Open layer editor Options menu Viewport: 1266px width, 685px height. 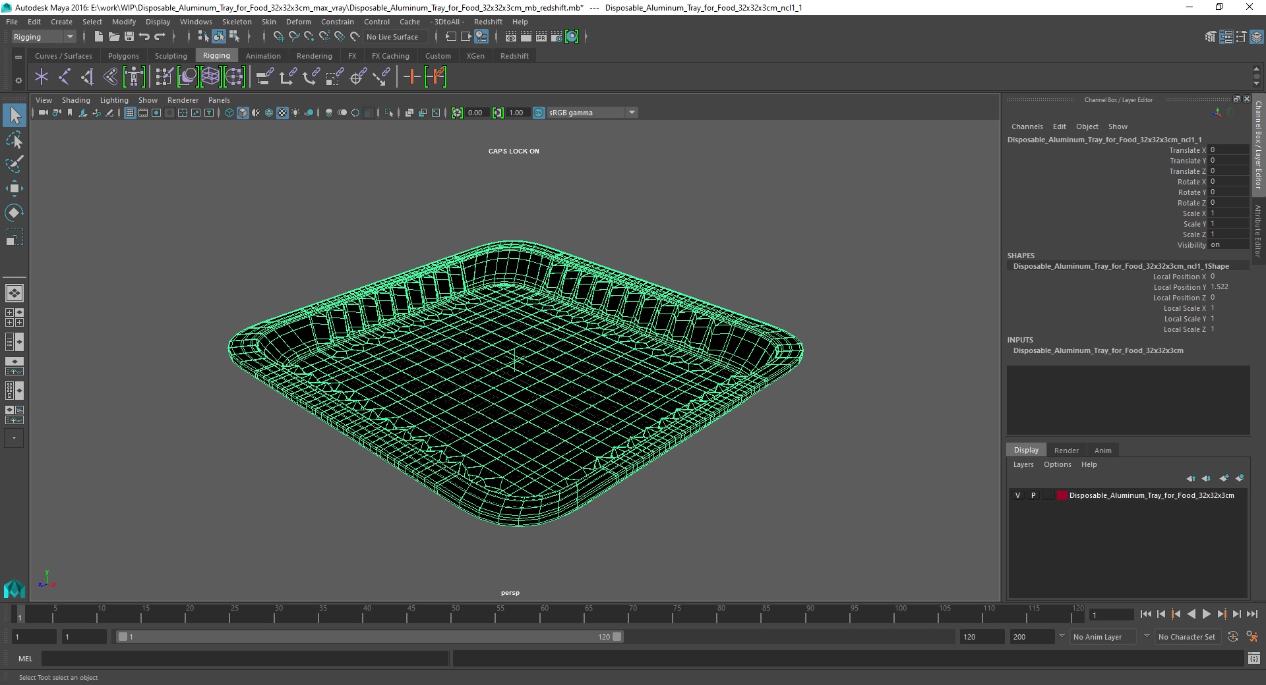(1057, 464)
